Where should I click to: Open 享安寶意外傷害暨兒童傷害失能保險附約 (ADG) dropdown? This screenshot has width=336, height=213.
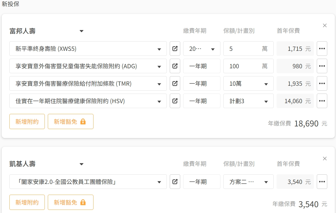click(88, 66)
